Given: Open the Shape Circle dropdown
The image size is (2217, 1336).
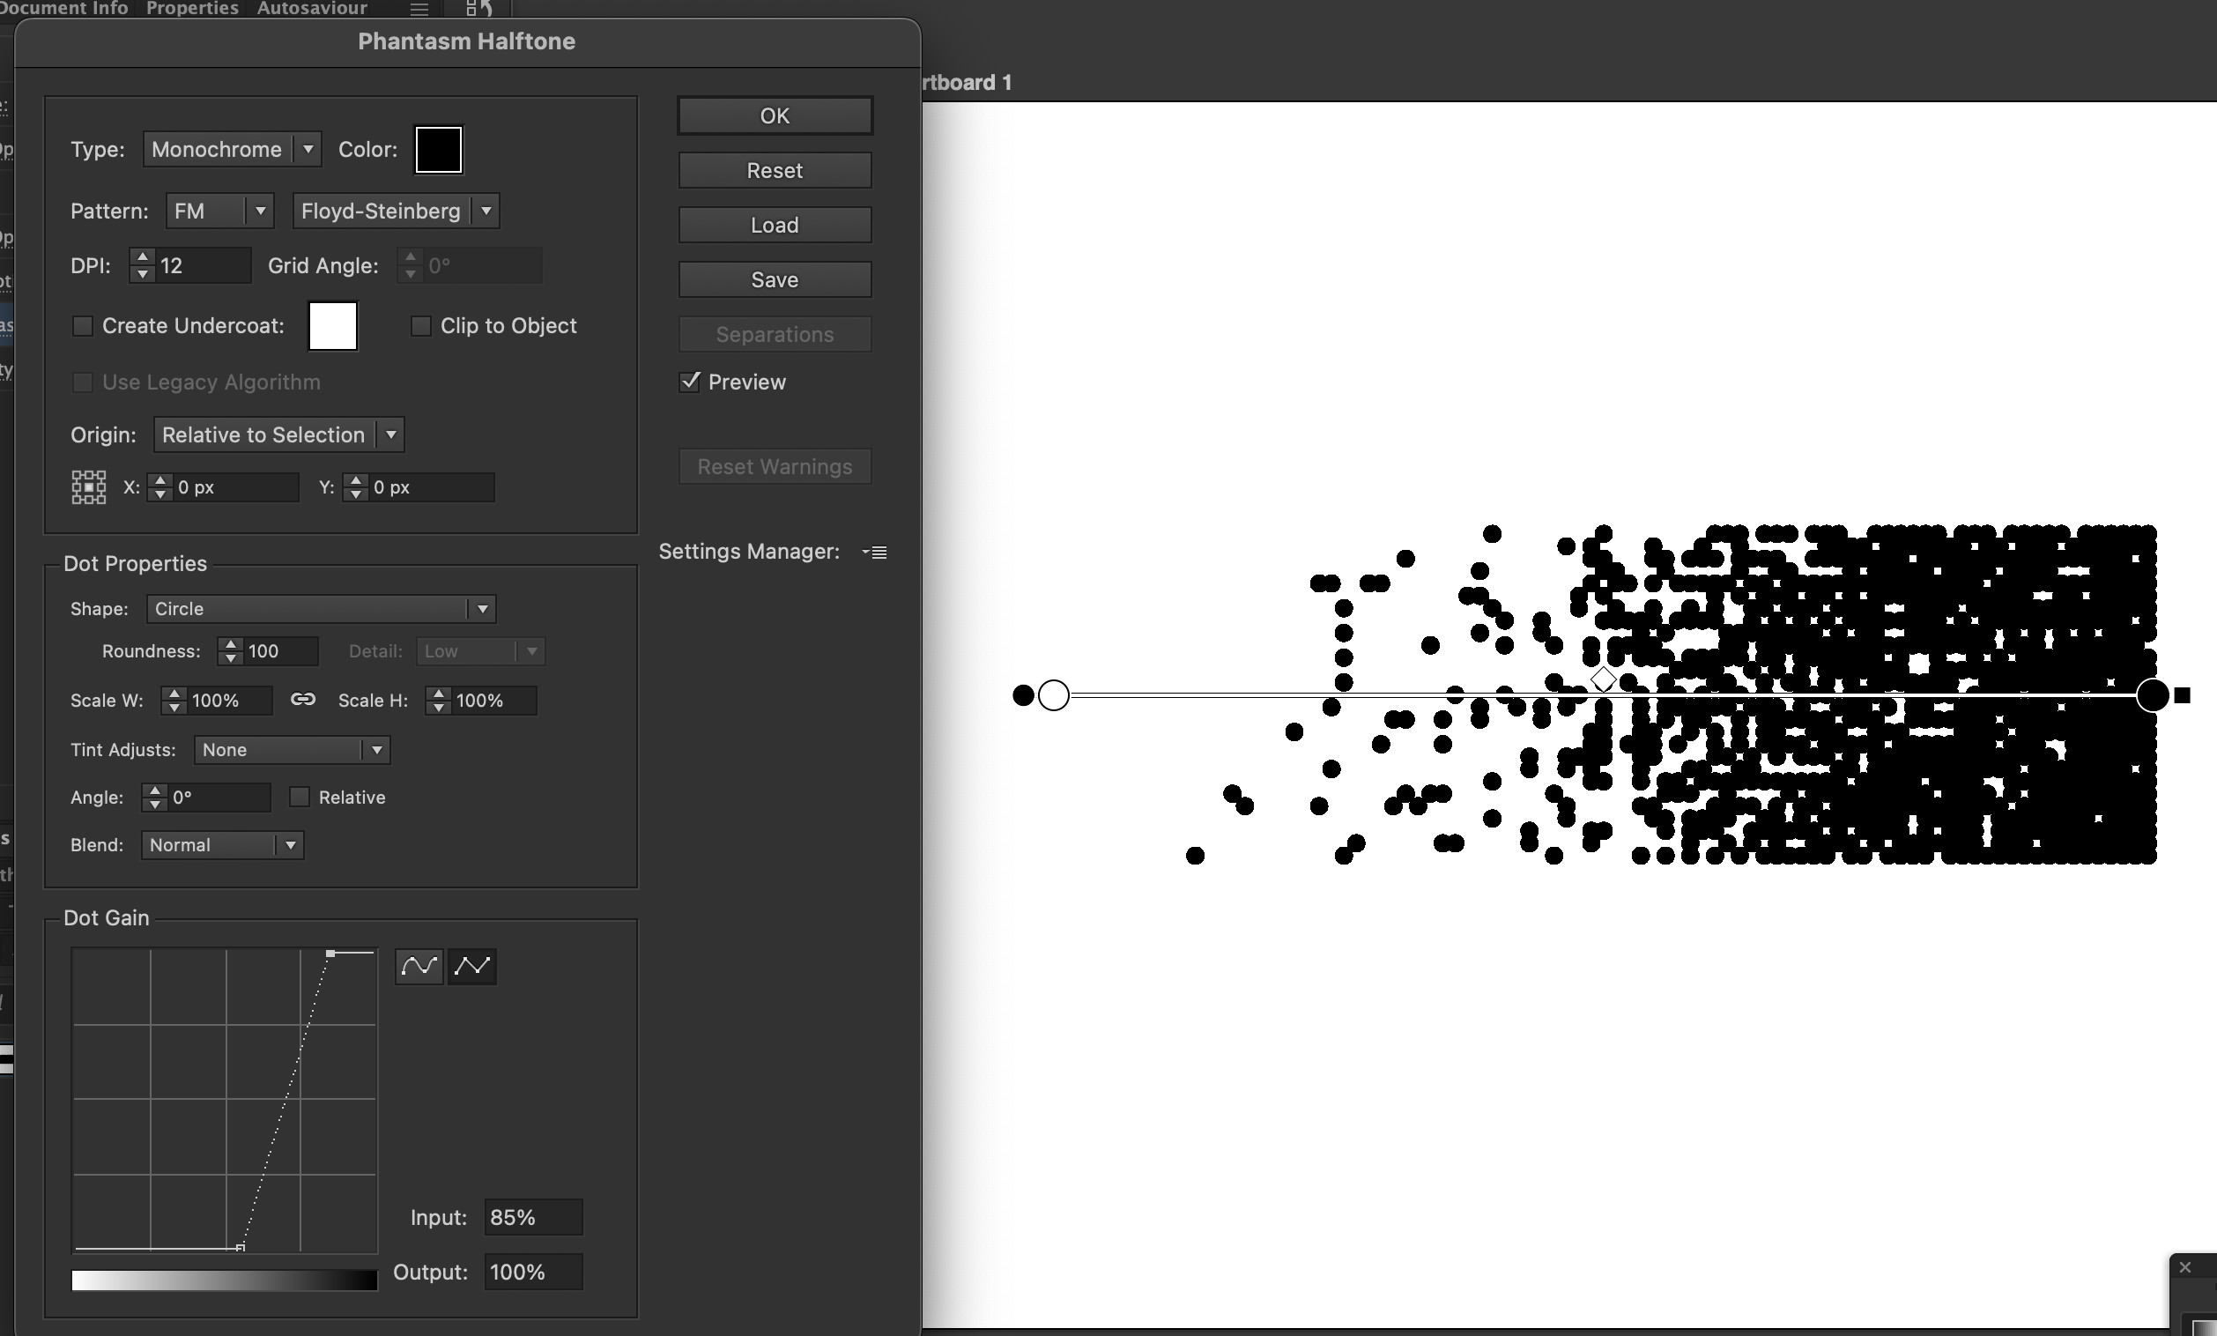Looking at the screenshot, I should tap(321, 609).
